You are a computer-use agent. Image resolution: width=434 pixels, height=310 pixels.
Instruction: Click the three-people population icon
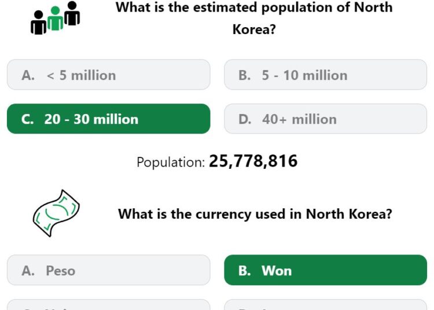(x=56, y=18)
